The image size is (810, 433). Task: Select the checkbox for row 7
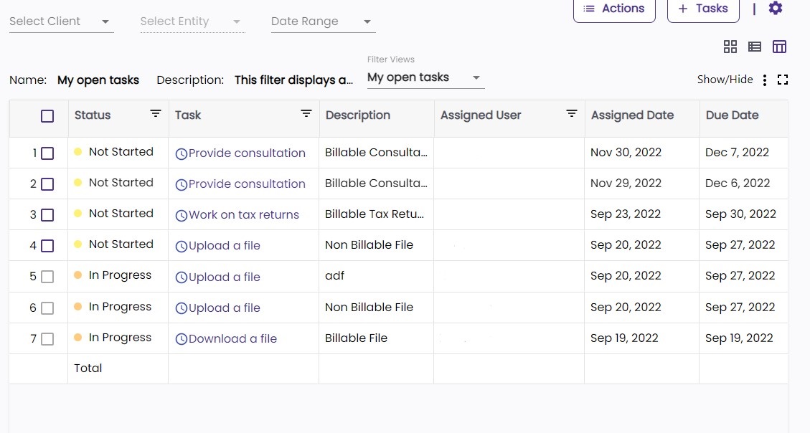(47, 339)
